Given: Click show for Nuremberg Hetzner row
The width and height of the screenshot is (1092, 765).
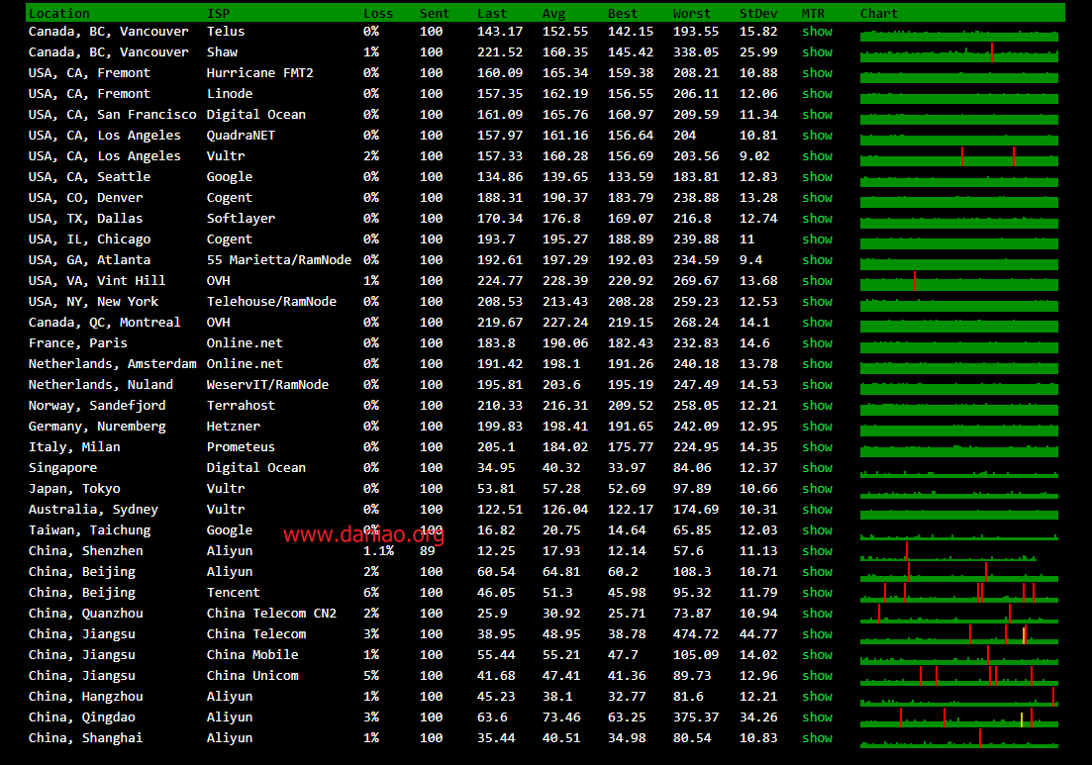Looking at the screenshot, I should click(x=817, y=427).
